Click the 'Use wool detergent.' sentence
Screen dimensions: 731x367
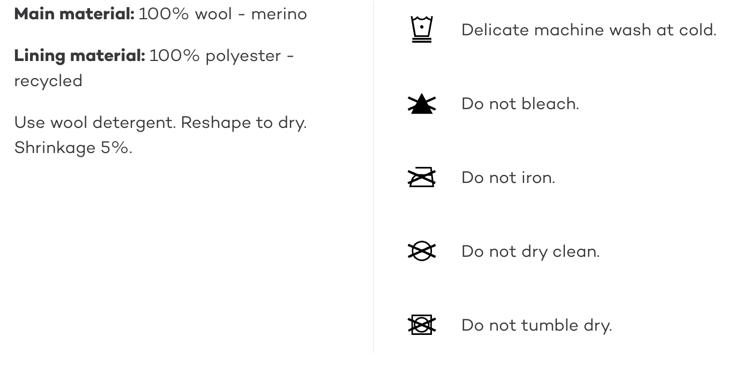point(94,123)
